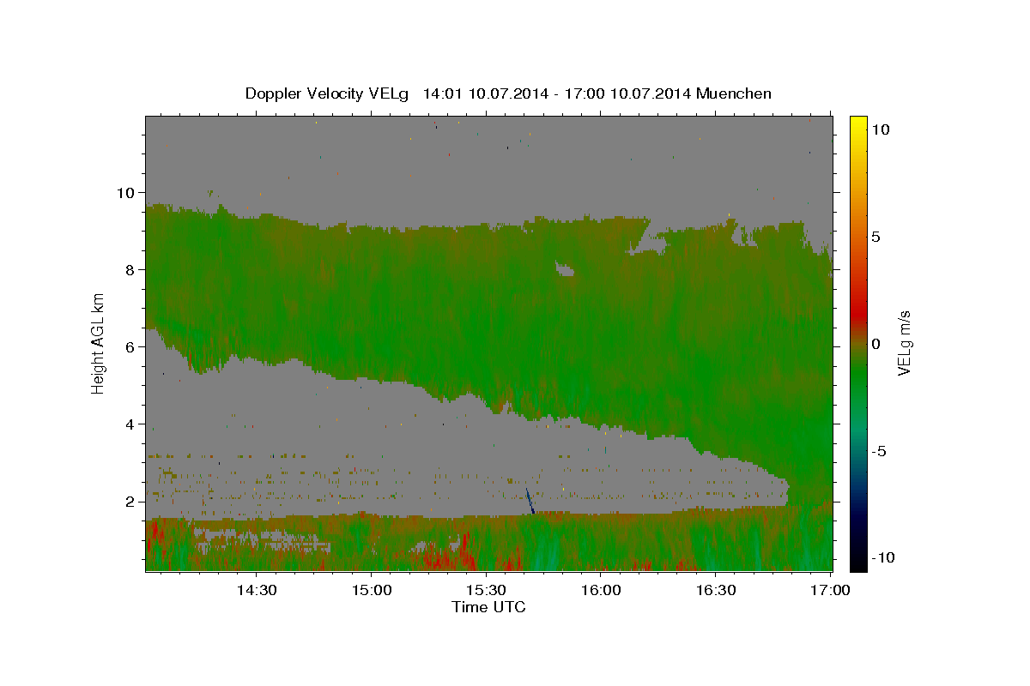The height and width of the screenshot is (686, 1030).
Task: Click the height axis label 6
Action: [130, 347]
